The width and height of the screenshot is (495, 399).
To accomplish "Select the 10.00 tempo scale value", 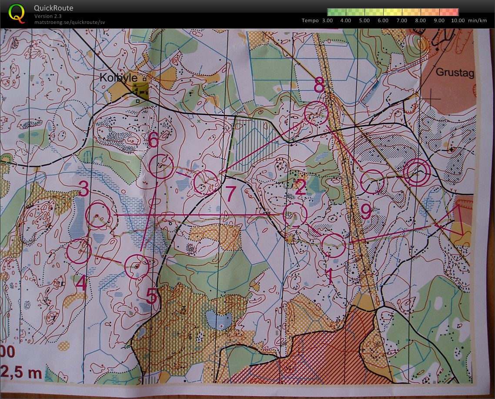I will [458, 20].
